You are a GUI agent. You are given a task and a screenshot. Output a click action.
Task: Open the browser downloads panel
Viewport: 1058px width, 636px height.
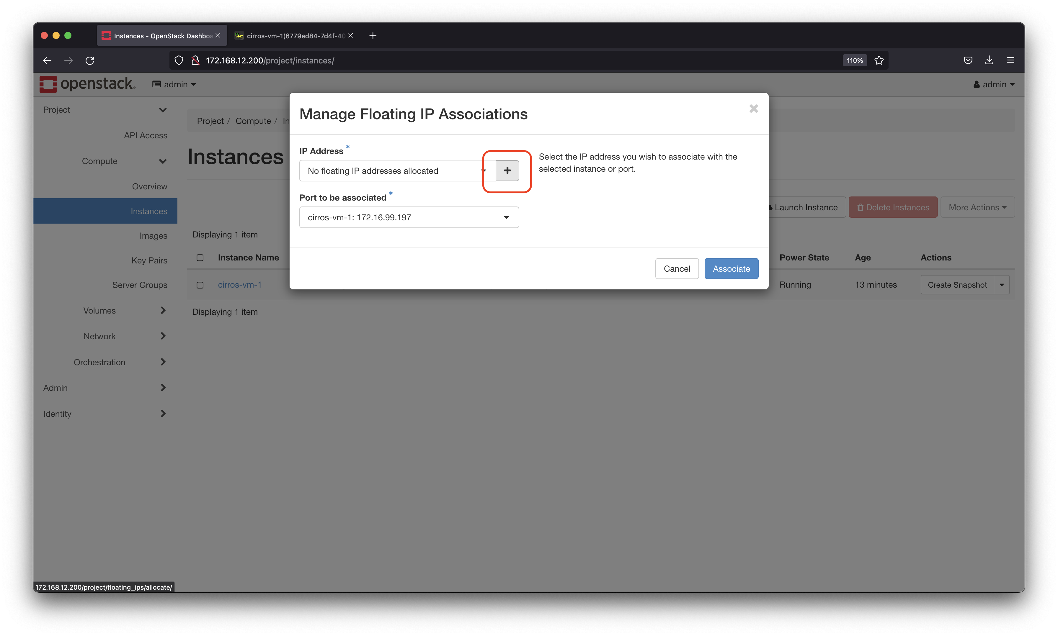coord(989,60)
